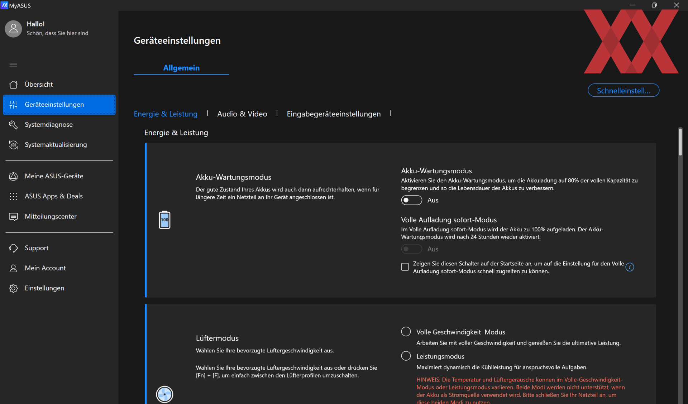This screenshot has height=404, width=688.
Task: Click the Lüftermodus card title
Action: point(217,338)
